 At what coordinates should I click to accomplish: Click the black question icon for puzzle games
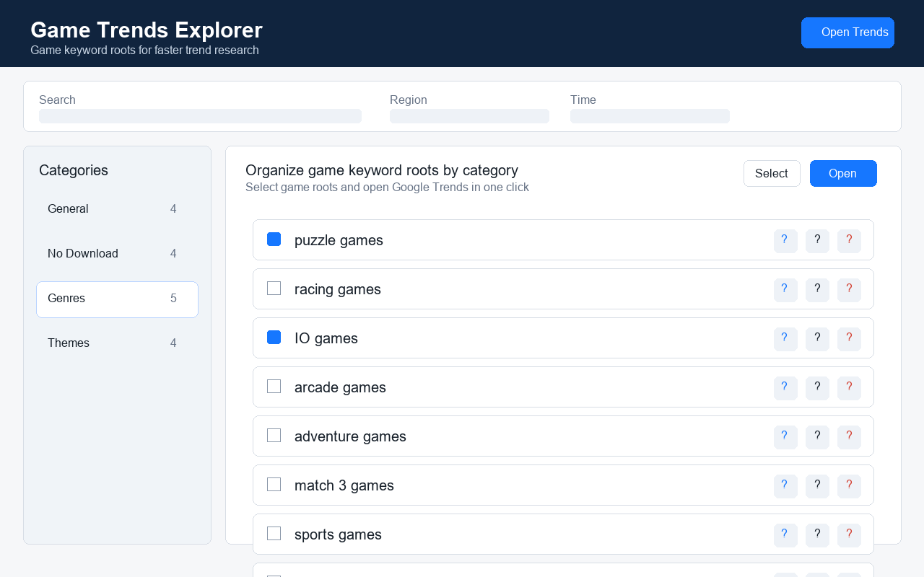click(x=817, y=241)
